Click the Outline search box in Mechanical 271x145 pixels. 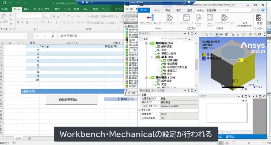coord(174,39)
